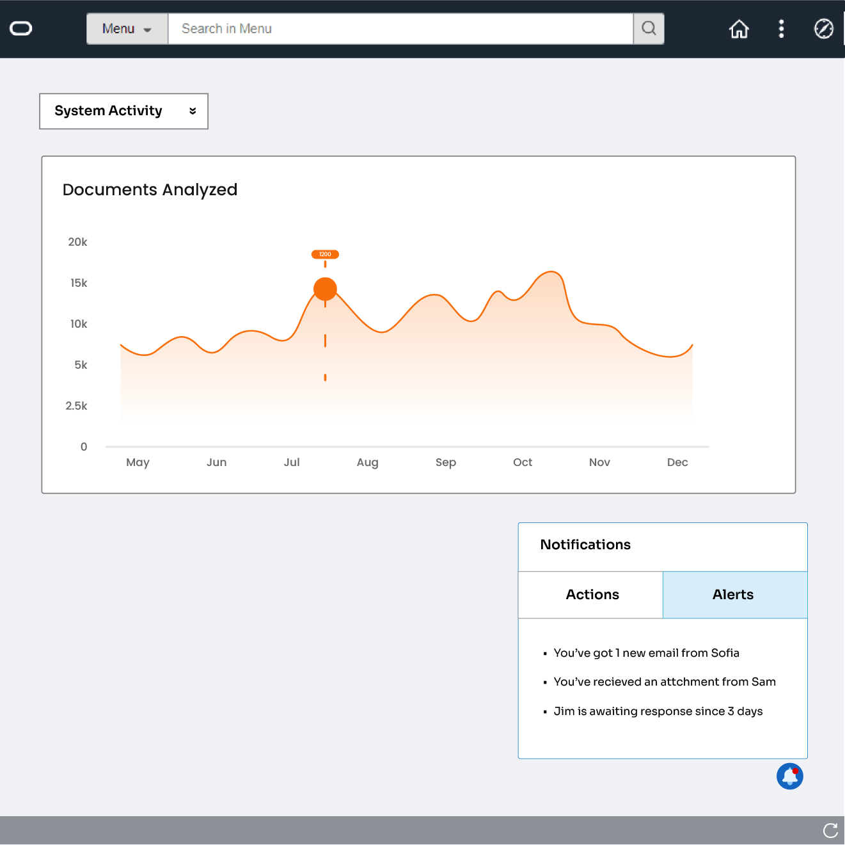Click the 1200 value tooltip label
This screenshot has height=845, width=845.
tap(325, 254)
